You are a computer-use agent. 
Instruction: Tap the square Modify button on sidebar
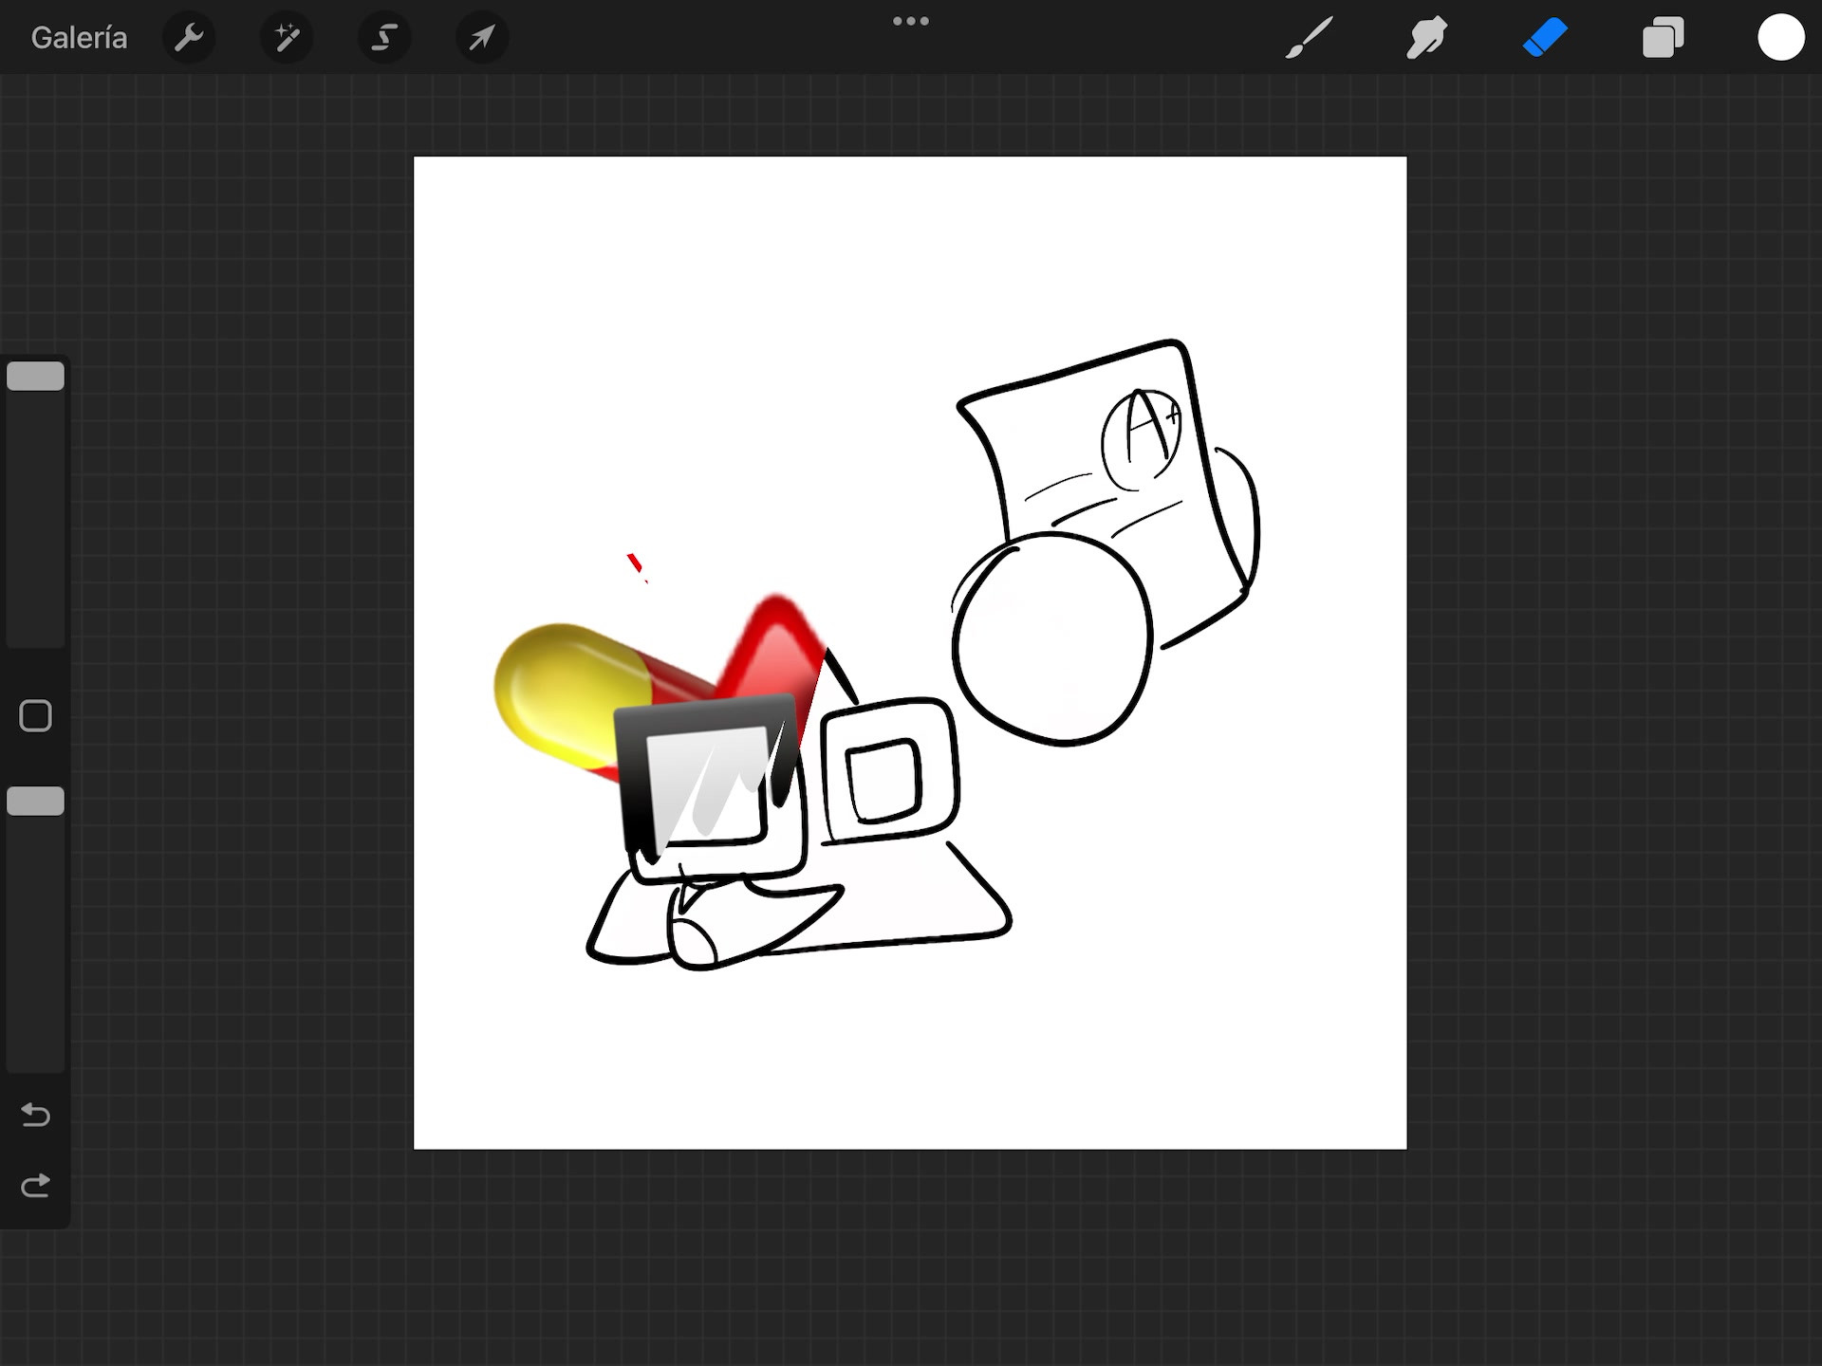[36, 716]
